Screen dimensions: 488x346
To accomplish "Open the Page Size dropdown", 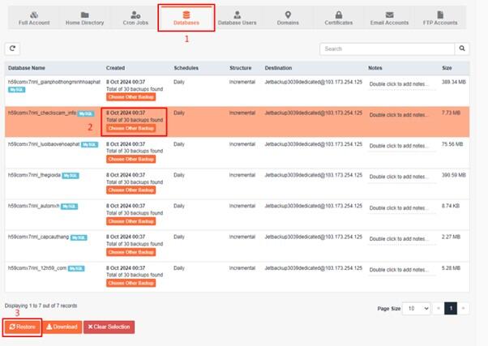I will (x=417, y=309).
